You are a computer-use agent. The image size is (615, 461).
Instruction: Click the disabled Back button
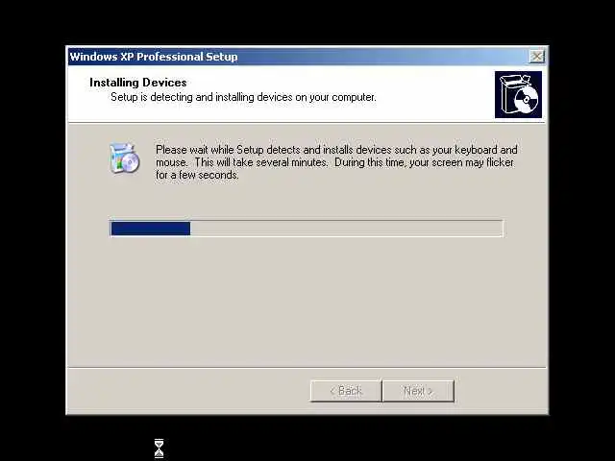(346, 391)
